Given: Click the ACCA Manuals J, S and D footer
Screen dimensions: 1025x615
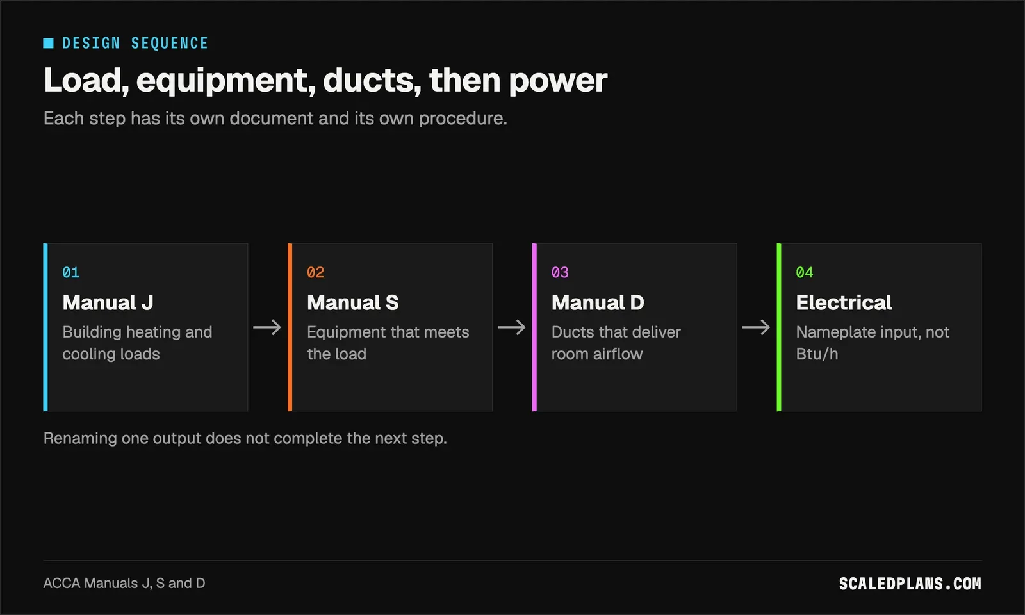Looking at the screenshot, I should [x=124, y=583].
